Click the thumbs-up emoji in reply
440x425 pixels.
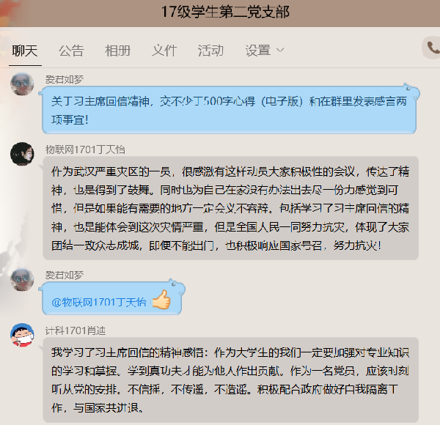pyautogui.click(x=161, y=300)
